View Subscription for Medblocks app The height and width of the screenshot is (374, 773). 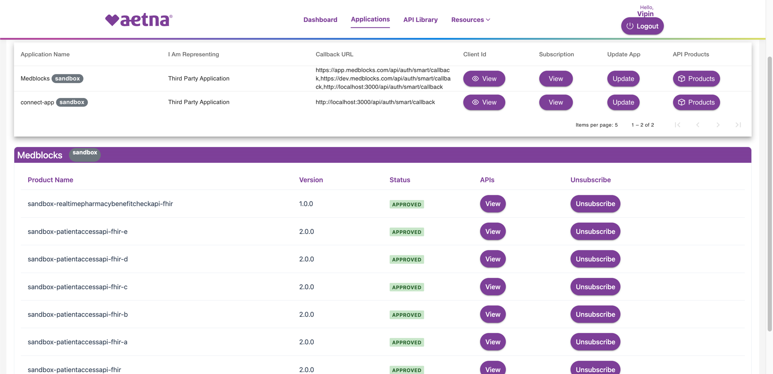click(x=555, y=79)
